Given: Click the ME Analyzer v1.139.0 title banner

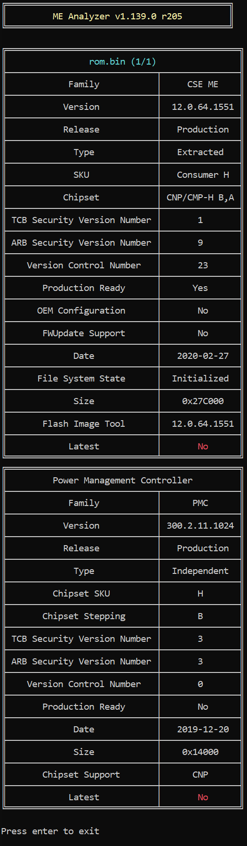Looking at the screenshot, I should tap(118, 16).
